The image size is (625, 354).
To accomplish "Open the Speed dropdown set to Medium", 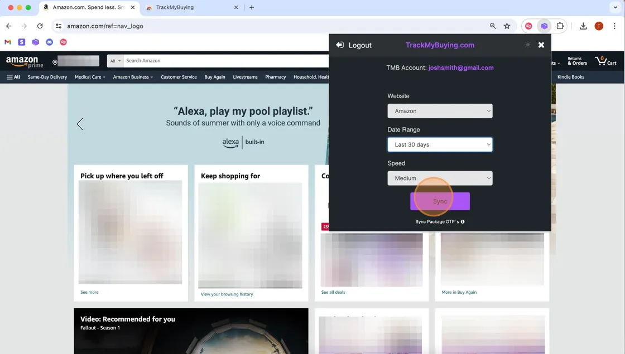I will coord(440,178).
